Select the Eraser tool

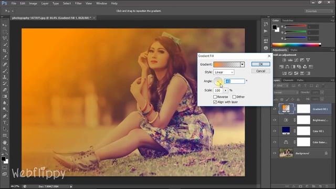[5, 90]
